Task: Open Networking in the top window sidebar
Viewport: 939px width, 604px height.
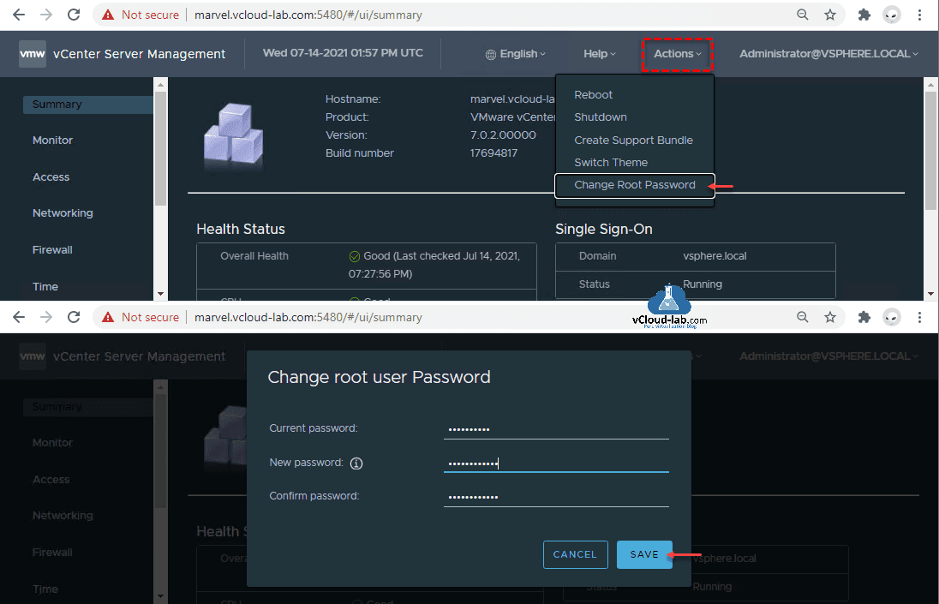Action: tap(63, 213)
